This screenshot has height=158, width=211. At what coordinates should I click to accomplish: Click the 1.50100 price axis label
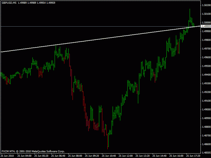click(x=206, y=14)
